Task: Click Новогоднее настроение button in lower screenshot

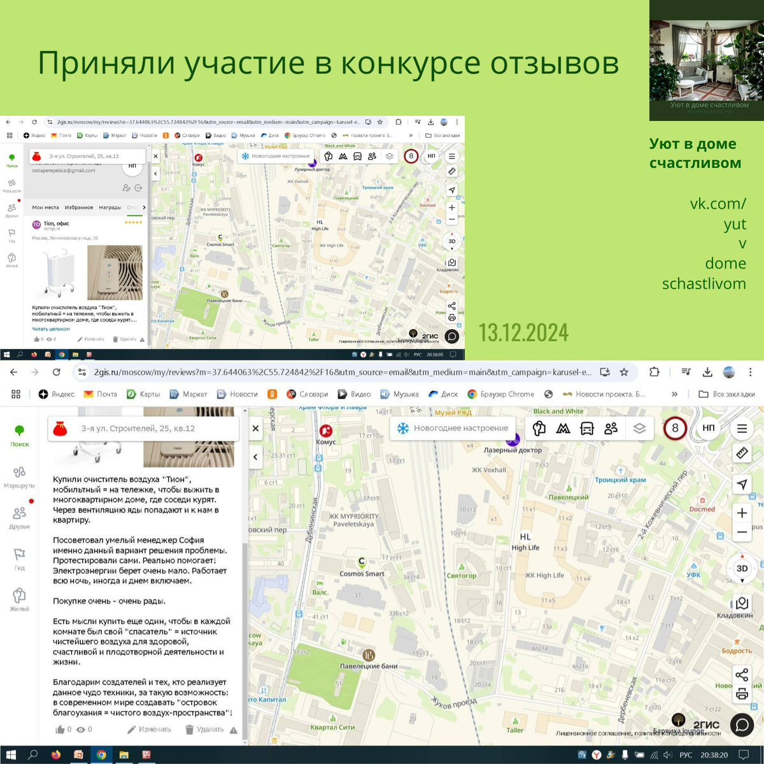Action: (x=453, y=428)
